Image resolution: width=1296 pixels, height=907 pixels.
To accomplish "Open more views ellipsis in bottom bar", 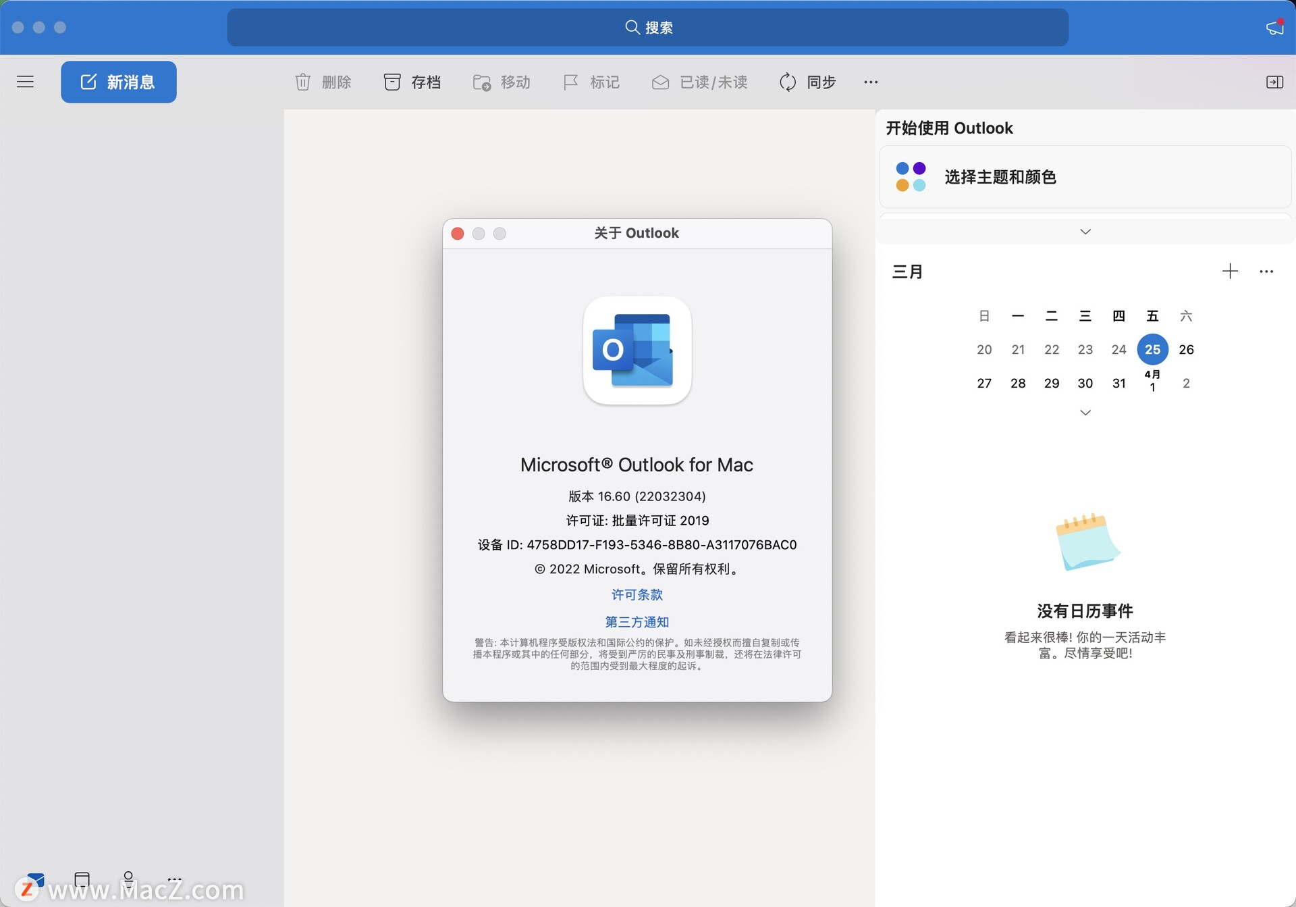I will click(174, 879).
